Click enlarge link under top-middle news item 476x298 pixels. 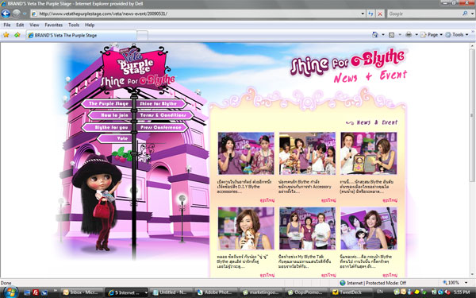click(328, 200)
